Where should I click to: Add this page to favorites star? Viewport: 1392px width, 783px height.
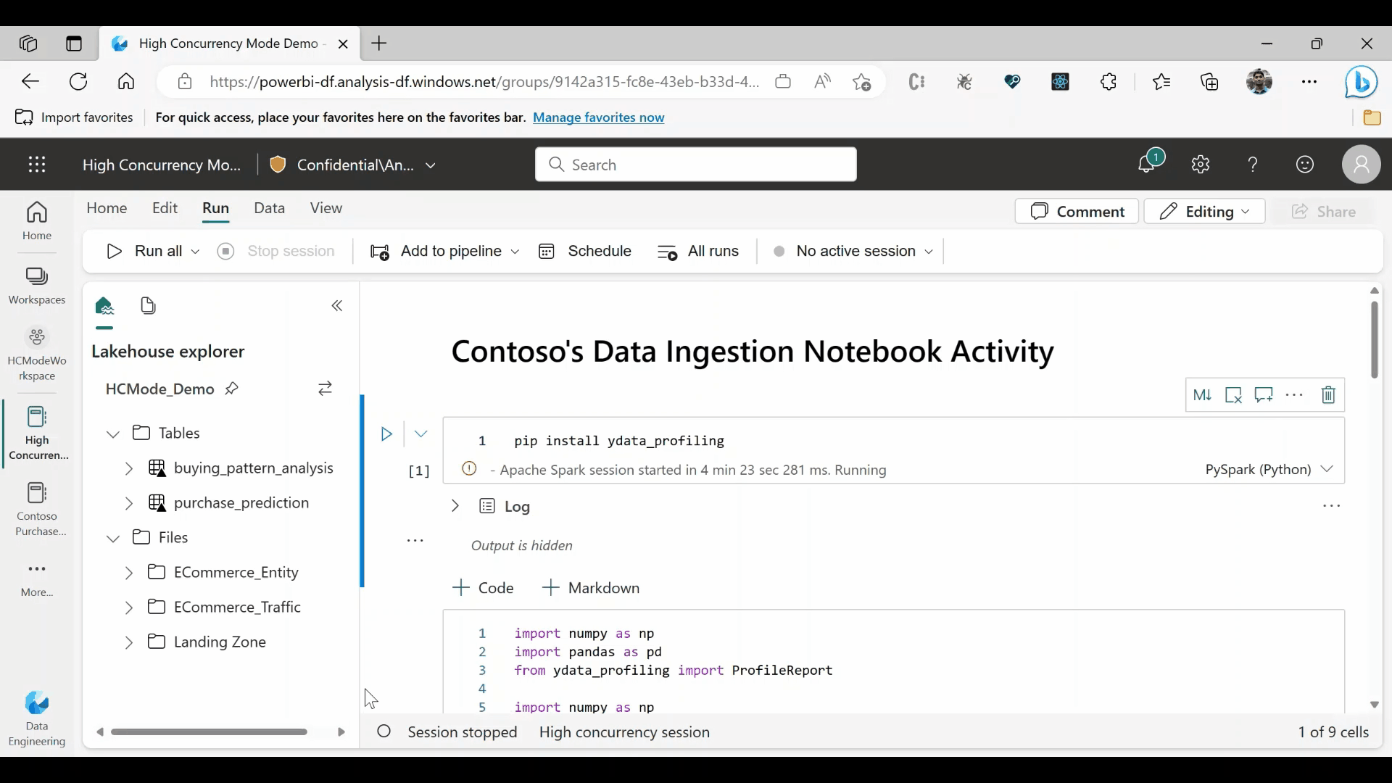point(861,82)
